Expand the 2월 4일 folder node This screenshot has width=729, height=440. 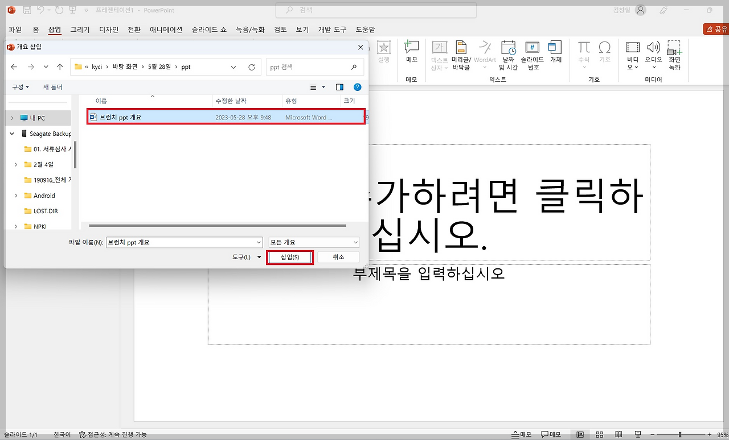[x=16, y=165]
